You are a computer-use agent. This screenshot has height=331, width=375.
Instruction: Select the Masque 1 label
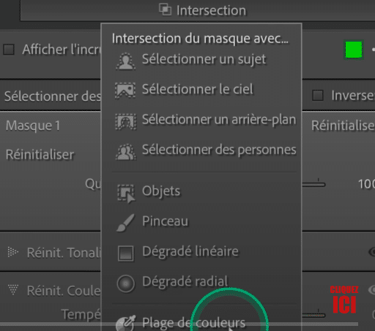33,126
